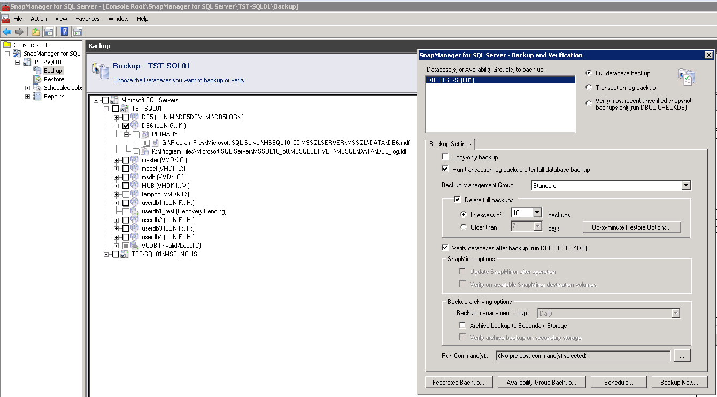Click the Back arrow toolbar icon
The height and width of the screenshot is (397, 717).
pyautogui.click(x=7, y=32)
